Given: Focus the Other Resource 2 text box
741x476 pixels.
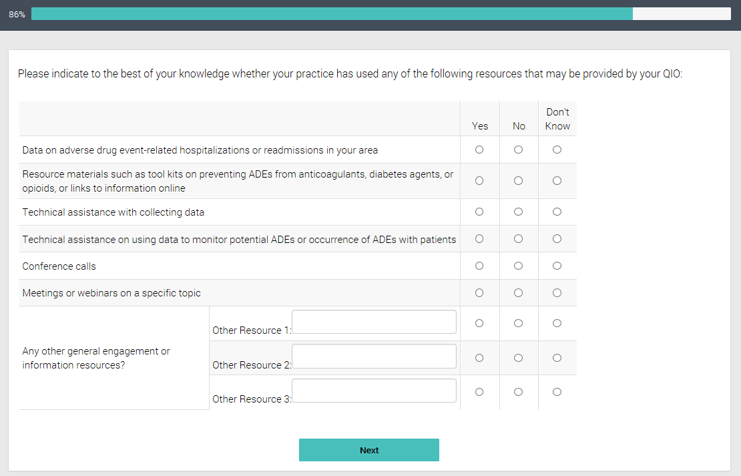Looking at the screenshot, I should (374, 356).
